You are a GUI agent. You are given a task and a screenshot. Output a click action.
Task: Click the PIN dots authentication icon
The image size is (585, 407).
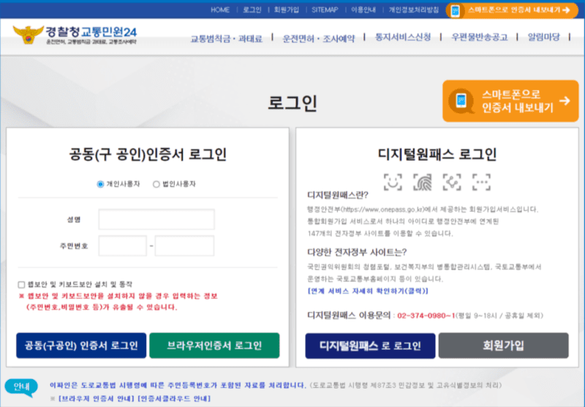481,181
